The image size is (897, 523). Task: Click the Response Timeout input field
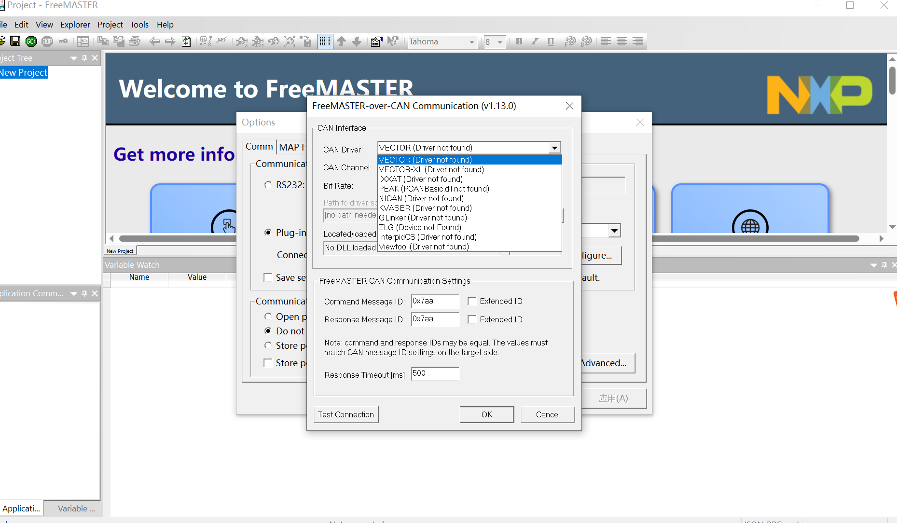click(434, 373)
